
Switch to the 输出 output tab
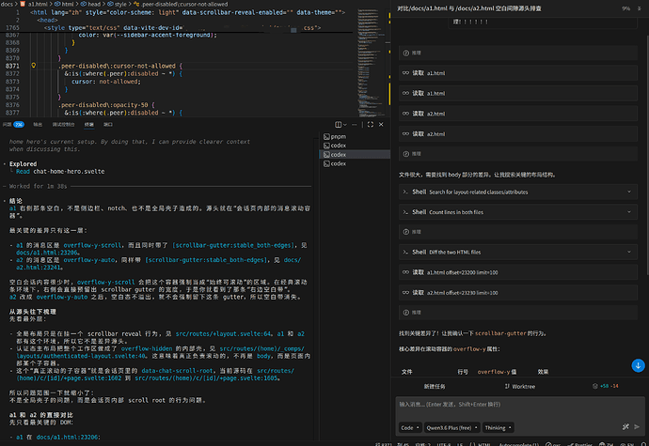38,125
